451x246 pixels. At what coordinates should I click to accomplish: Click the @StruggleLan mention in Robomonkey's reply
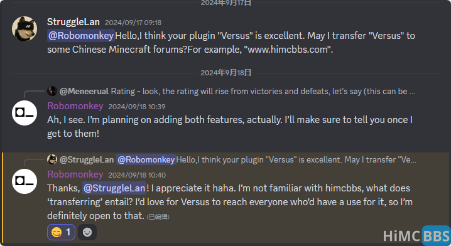(114, 188)
